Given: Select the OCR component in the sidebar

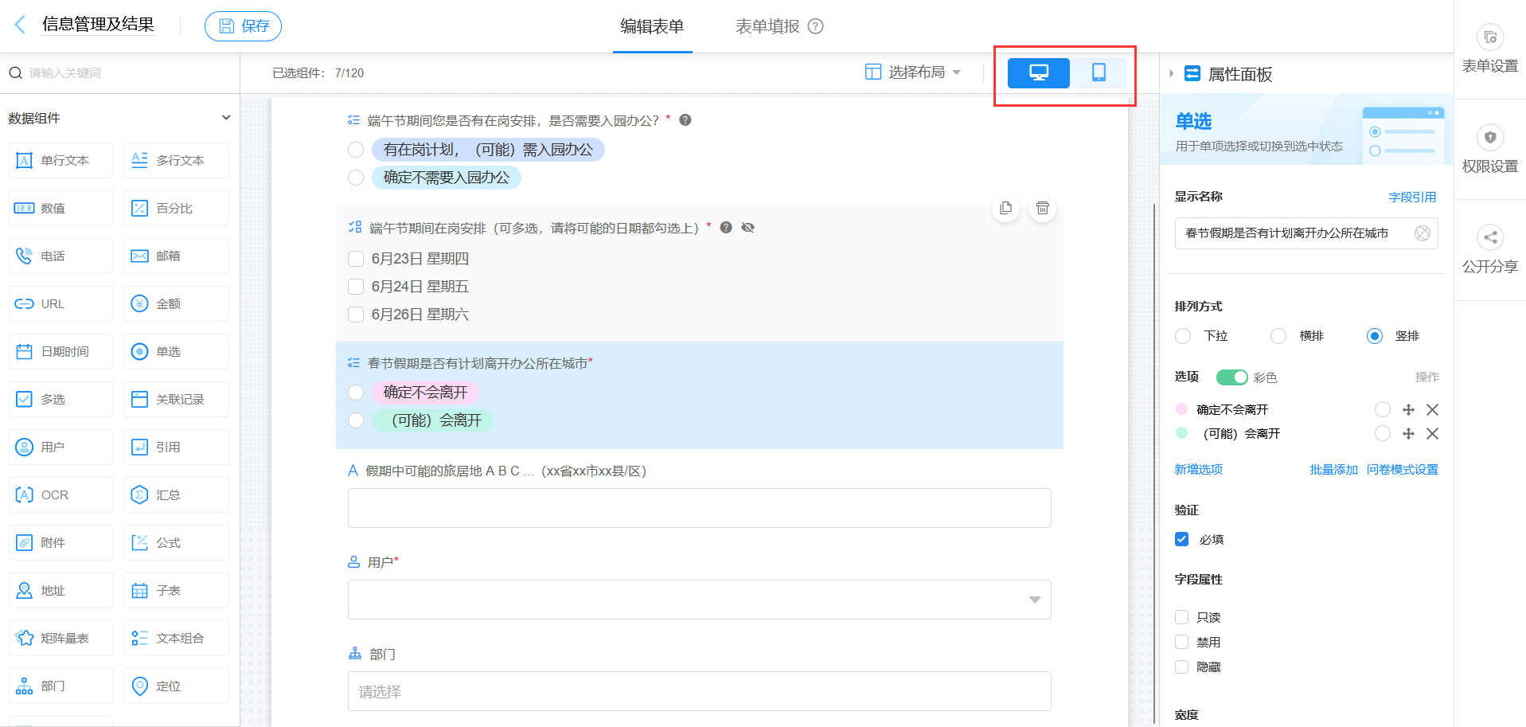Looking at the screenshot, I should [x=60, y=494].
